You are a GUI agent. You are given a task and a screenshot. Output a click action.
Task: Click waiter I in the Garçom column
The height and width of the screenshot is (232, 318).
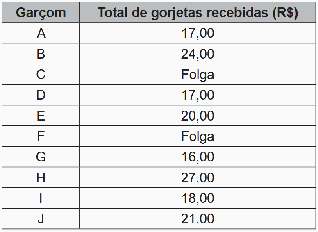tap(41, 198)
